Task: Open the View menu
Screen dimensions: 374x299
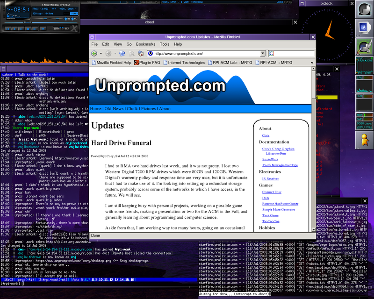Action: [x=118, y=44]
